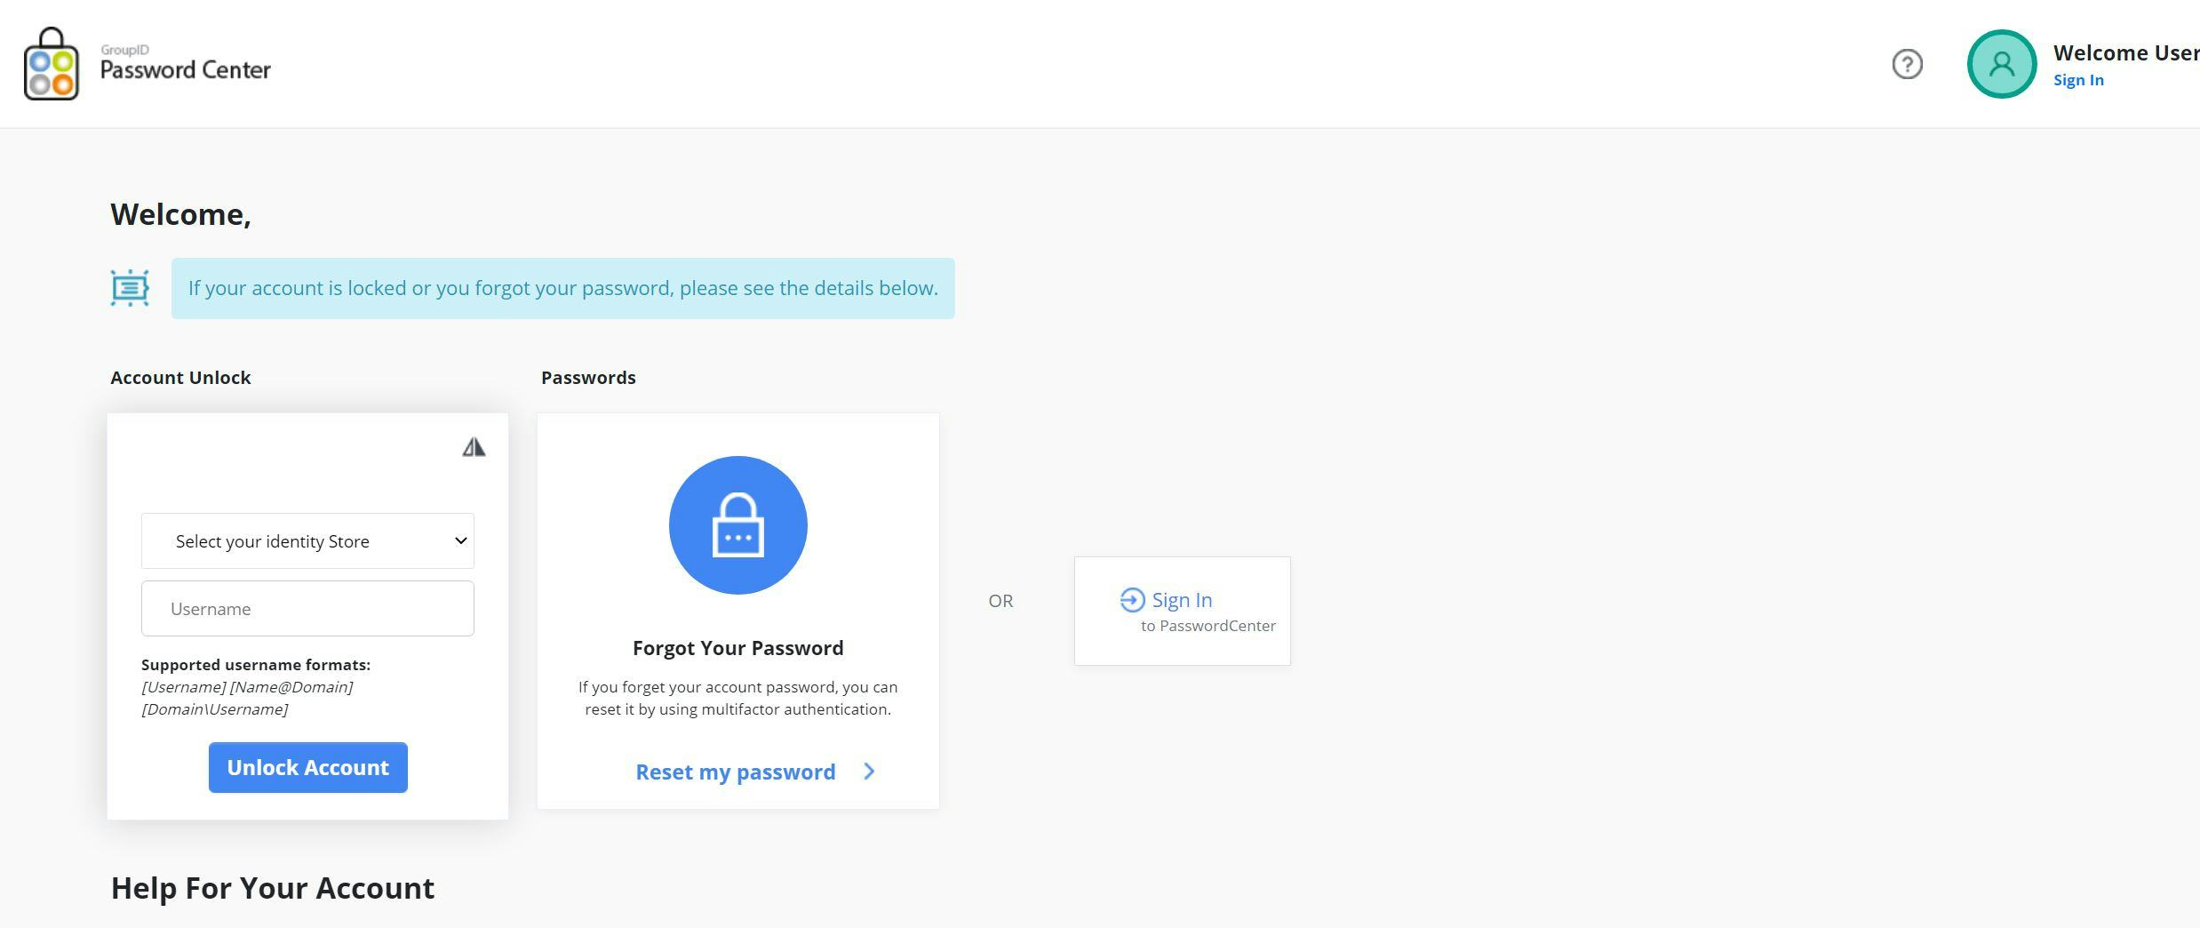Click the dropdown arrow on the identity store selector
2200x928 pixels.
(x=461, y=540)
